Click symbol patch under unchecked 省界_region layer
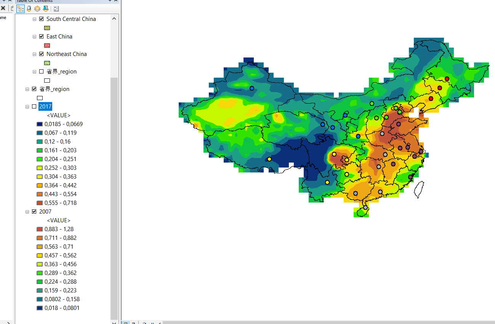 47,80
